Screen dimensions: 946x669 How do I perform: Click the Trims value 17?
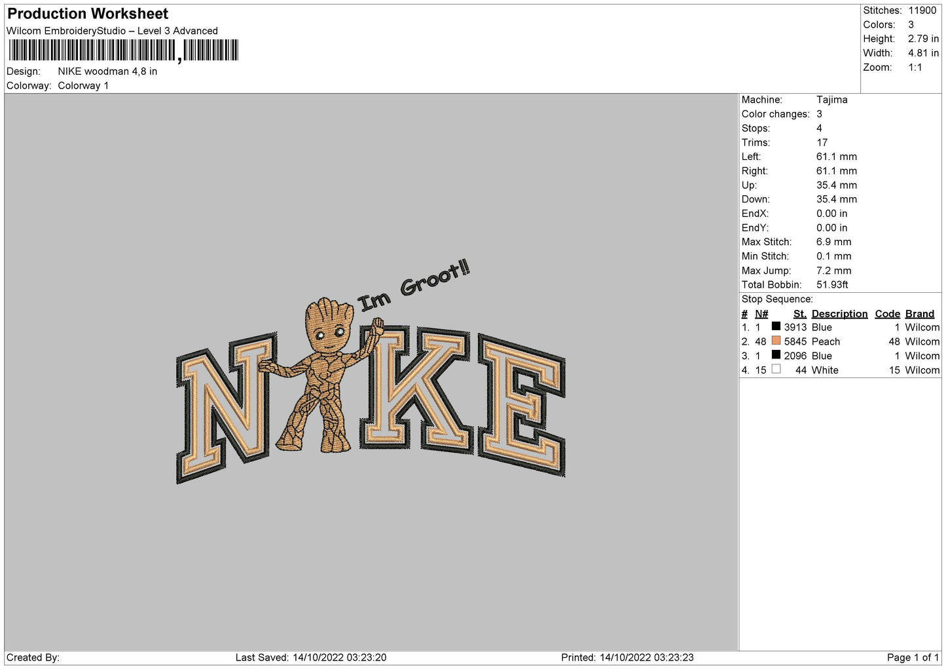click(822, 142)
